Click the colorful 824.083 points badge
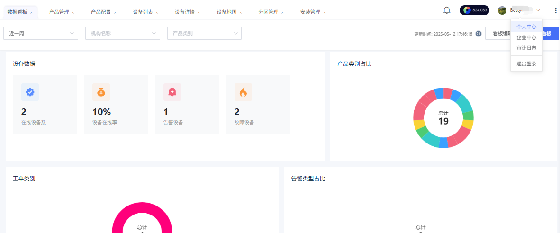The width and height of the screenshot is (560, 233). 474,10
